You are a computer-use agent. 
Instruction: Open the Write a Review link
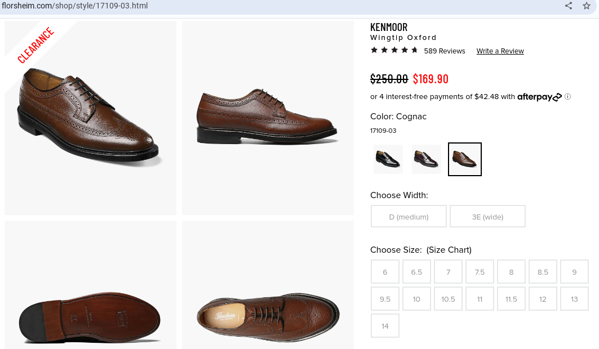pyautogui.click(x=500, y=51)
